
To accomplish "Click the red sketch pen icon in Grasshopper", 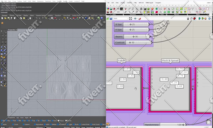I will pos(140,19).
